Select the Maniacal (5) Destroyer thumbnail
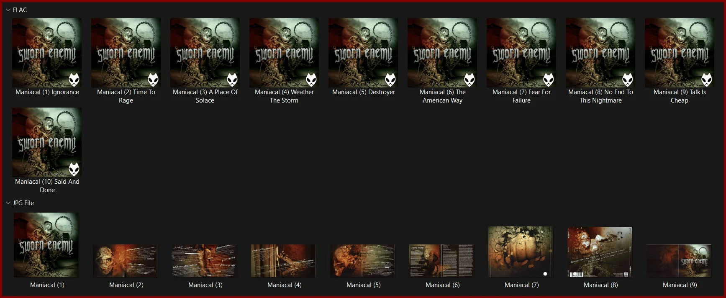The height and width of the screenshot is (298, 726). pos(363,53)
